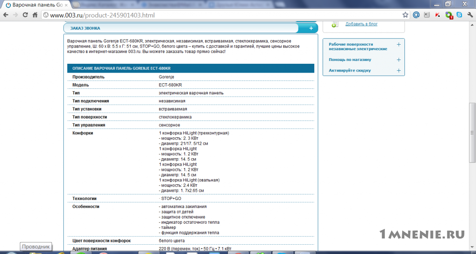Select the Варочная панель browser tab
This screenshot has height=254, width=476.
(36, 5)
